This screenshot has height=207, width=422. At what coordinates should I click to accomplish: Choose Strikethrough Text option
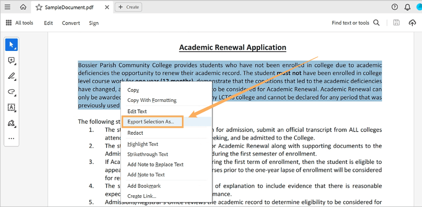166,155
